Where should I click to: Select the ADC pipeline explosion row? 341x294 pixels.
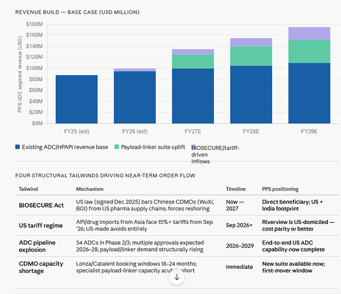177,246
